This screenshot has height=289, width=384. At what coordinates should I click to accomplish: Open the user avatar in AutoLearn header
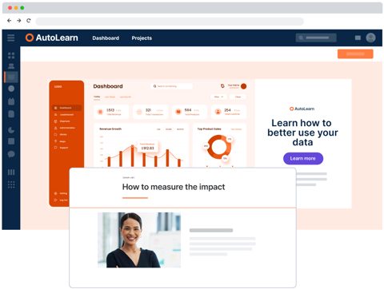[x=370, y=38]
